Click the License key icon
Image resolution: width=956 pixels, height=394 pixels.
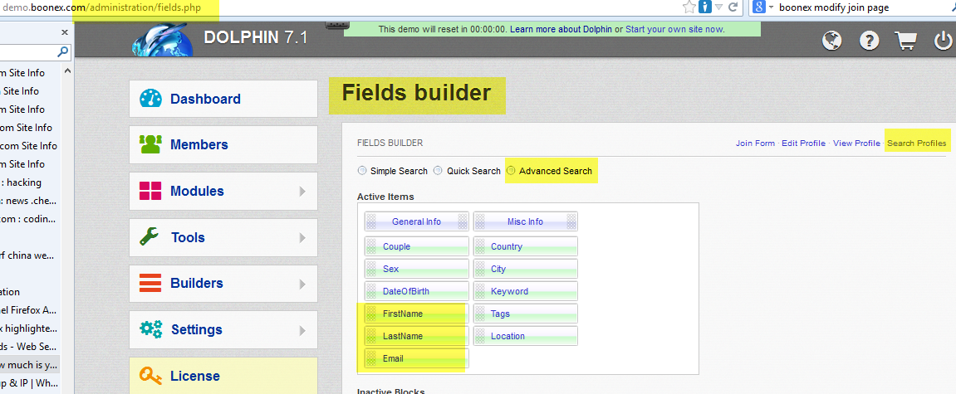click(150, 376)
